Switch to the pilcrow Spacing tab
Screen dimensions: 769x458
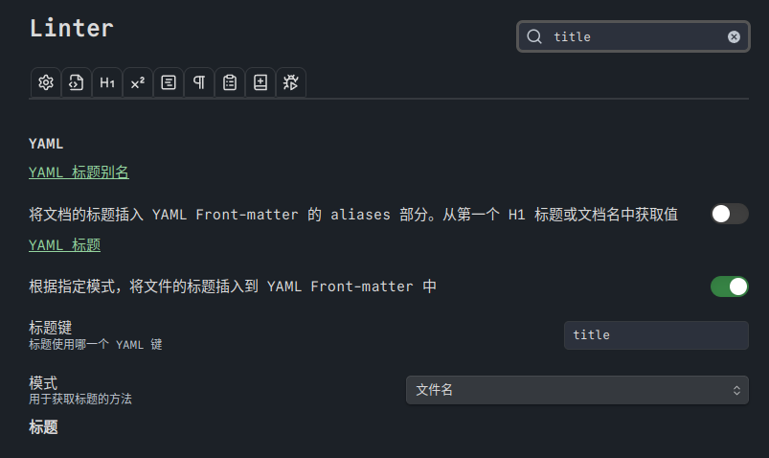(x=198, y=82)
